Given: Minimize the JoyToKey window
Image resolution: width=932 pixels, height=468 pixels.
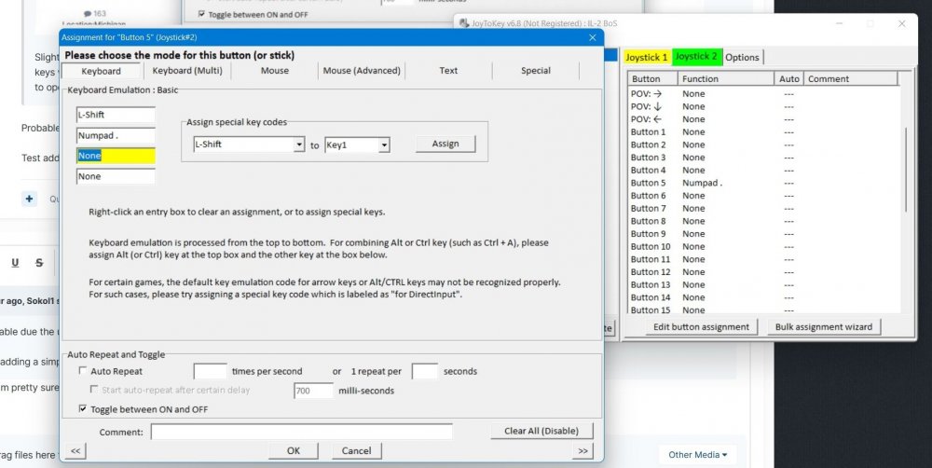Looking at the screenshot, I should click(840, 24).
